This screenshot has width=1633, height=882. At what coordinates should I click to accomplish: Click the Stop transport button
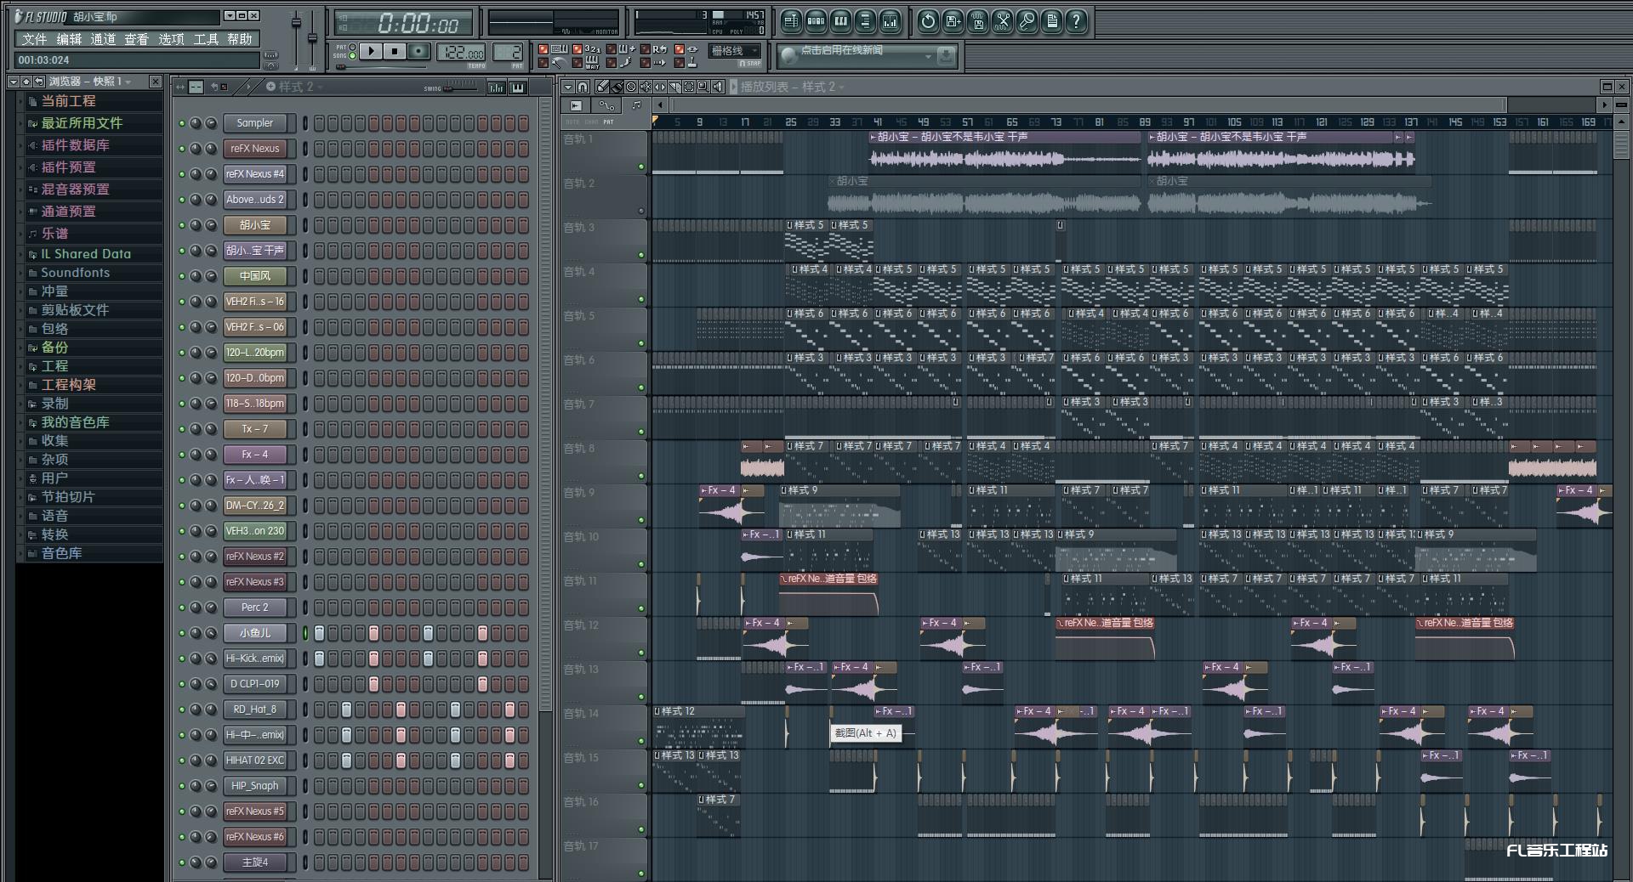click(x=395, y=51)
